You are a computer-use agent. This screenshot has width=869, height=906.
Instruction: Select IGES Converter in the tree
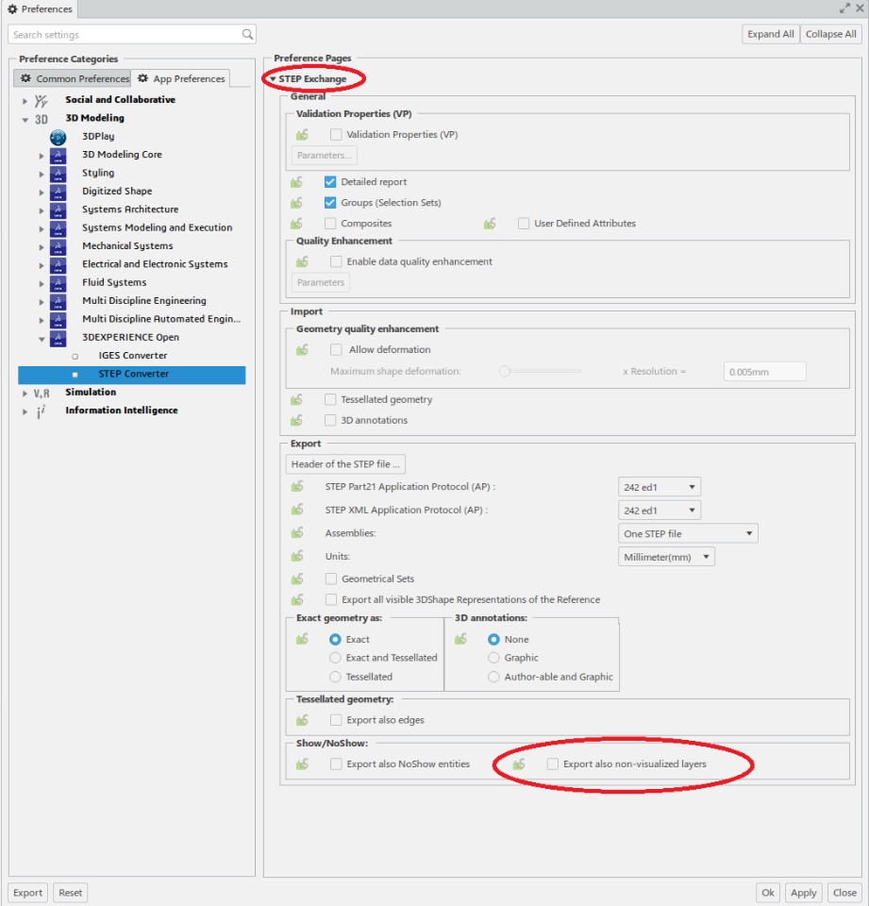pyautogui.click(x=132, y=356)
